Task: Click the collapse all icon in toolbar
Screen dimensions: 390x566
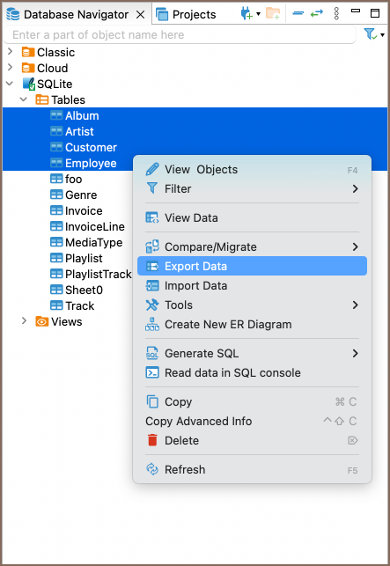Action: click(x=298, y=13)
